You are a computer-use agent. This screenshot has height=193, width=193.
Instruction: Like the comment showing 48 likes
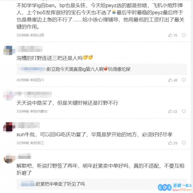173,80
